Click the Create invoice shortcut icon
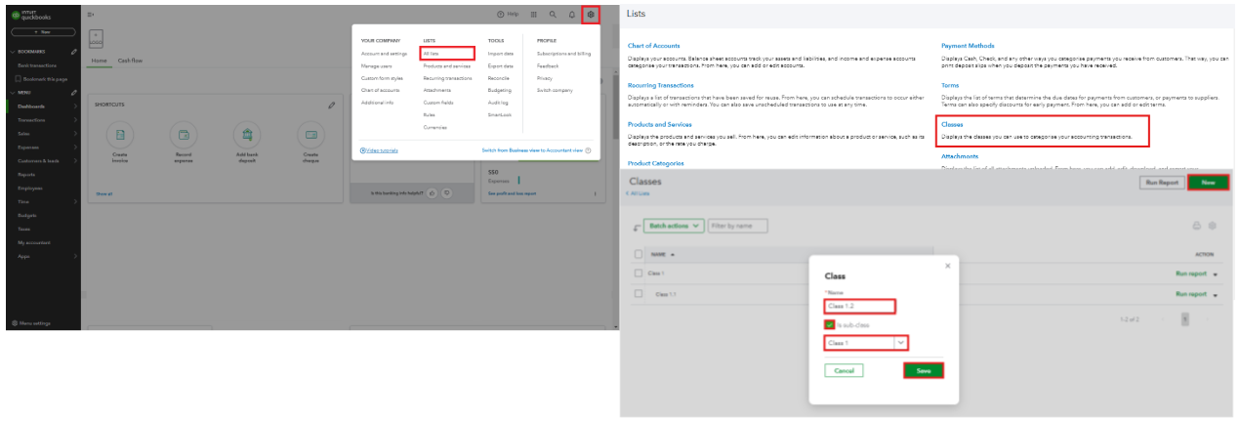This screenshot has width=1239, height=421. pyautogui.click(x=119, y=135)
